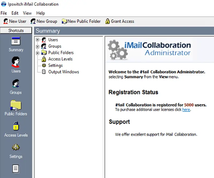Open the Users shortcut icon in sidebar
This screenshot has width=214, height=178.
[x=16, y=62]
